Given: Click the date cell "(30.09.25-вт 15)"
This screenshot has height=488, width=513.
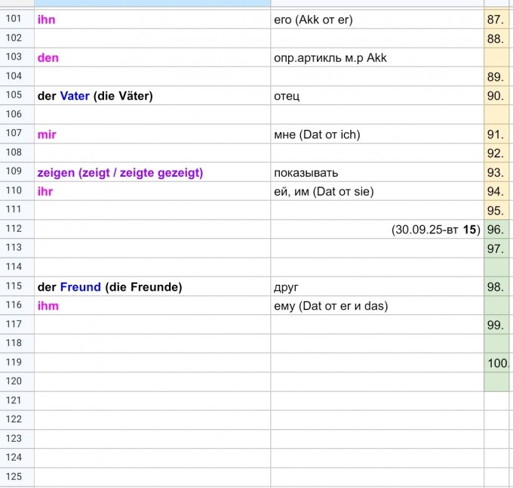Looking at the screenshot, I should (376, 230).
